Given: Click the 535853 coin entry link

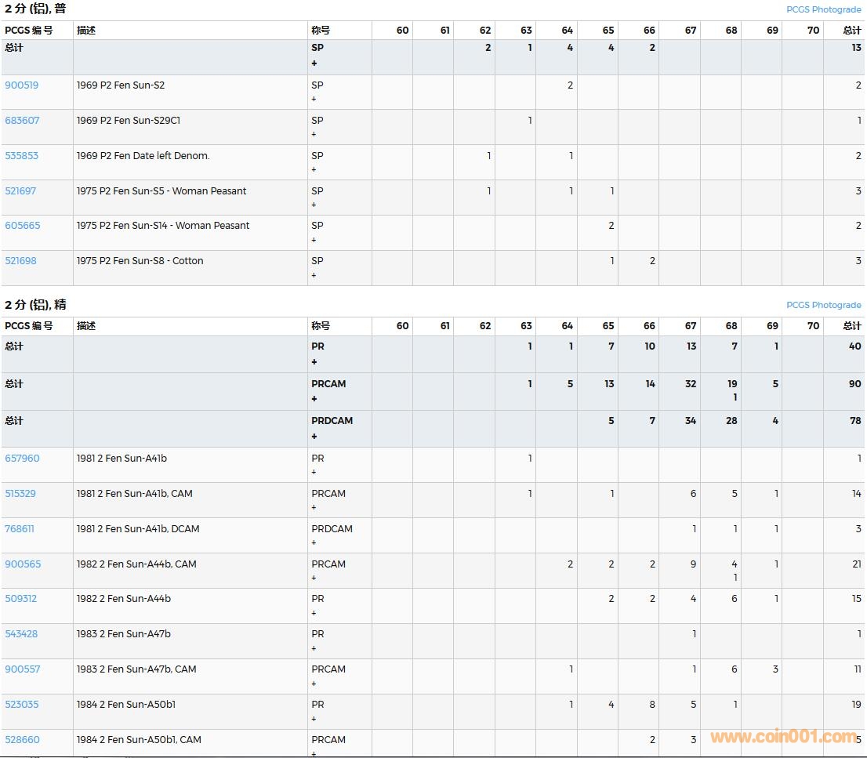Looking at the screenshot, I should coord(21,156).
